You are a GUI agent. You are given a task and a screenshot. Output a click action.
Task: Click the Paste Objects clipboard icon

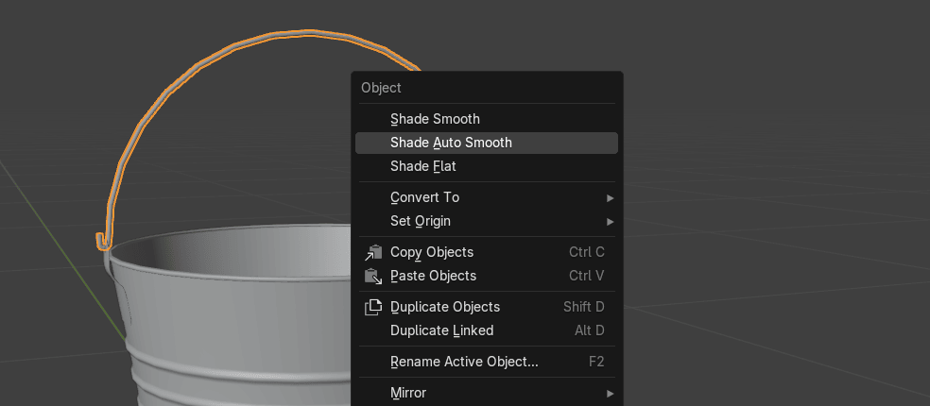pos(373,276)
